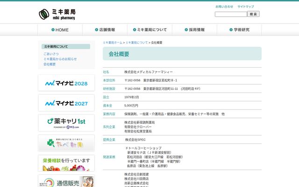Viewport: 299px width, 187px height.
Task: Select the 有限会社松美堂薬局 affiliate text
Action: (138, 131)
